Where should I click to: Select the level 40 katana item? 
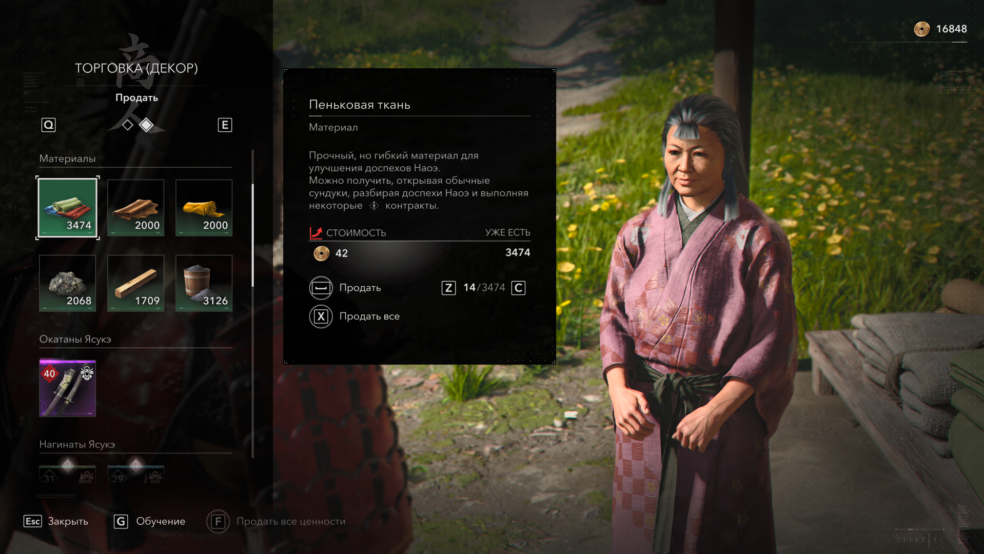[x=67, y=388]
